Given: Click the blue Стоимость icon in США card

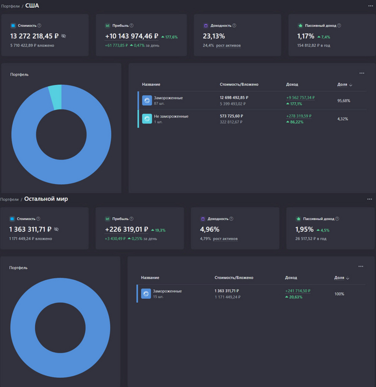Looking at the screenshot, I should pyautogui.click(x=13, y=25).
